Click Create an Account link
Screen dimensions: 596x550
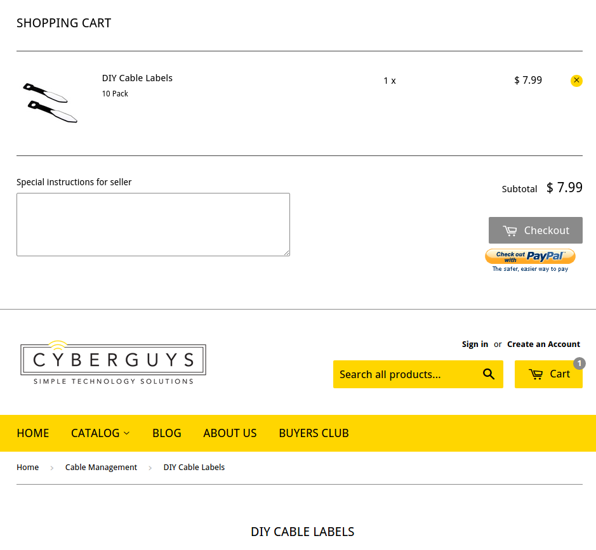(543, 344)
